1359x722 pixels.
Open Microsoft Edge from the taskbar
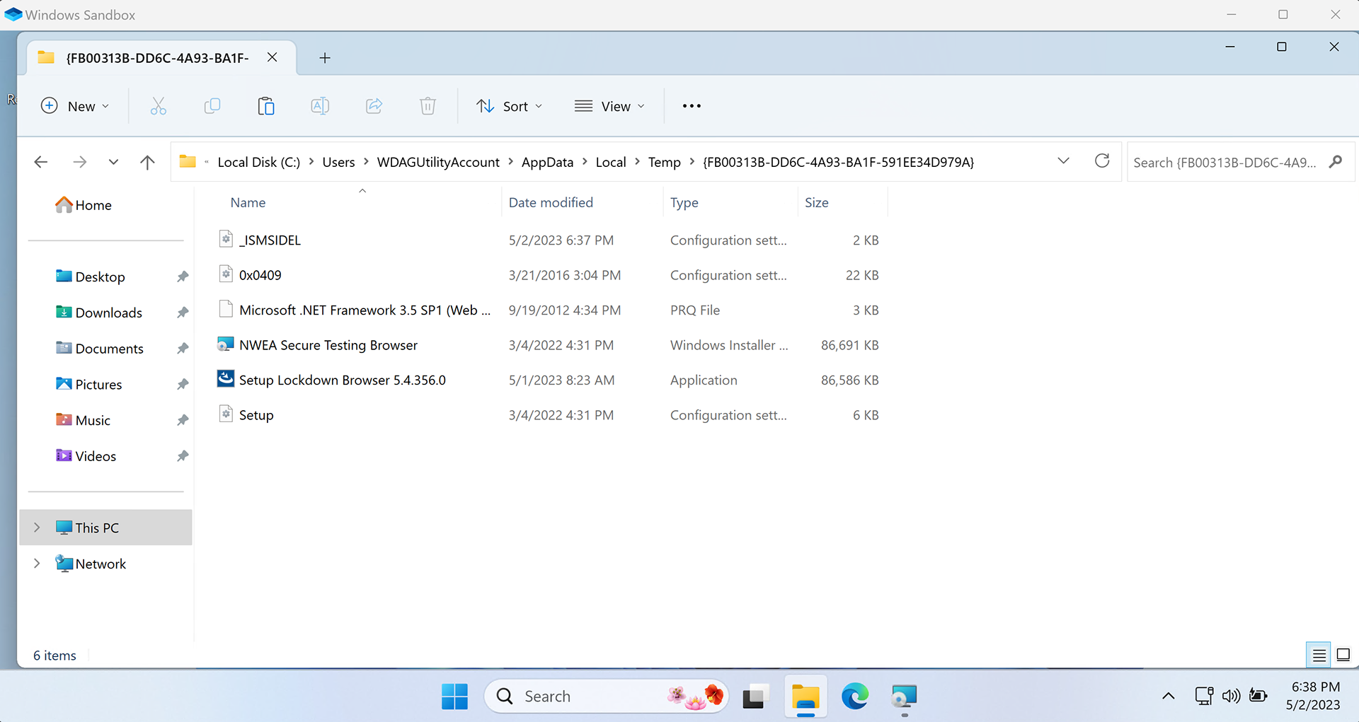pos(855,697)
